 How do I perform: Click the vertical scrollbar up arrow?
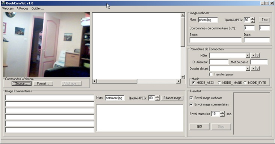coord(183,15)
